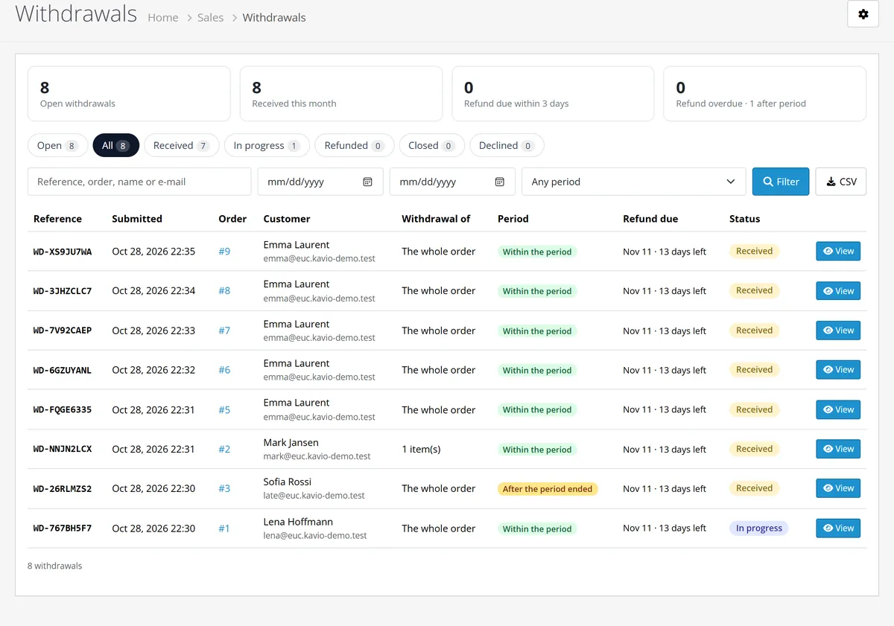The image size is (894, 626).
Task: Click reference WD-26RLMZS2
Action: tap(63, 489)
